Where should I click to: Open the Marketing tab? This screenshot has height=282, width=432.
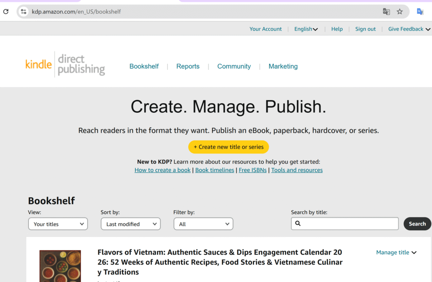tap(283, 66)
